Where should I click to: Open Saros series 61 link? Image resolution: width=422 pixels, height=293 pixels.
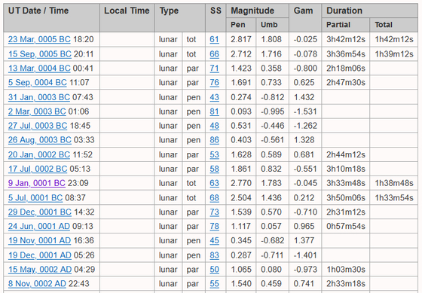[x=214, y=39]
